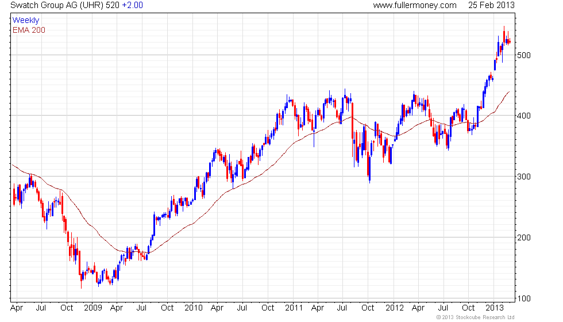563x322 pixels.
Task: Click the 25 Feb 2013 date
Action: pyautogui.click(x=491, y=5)
